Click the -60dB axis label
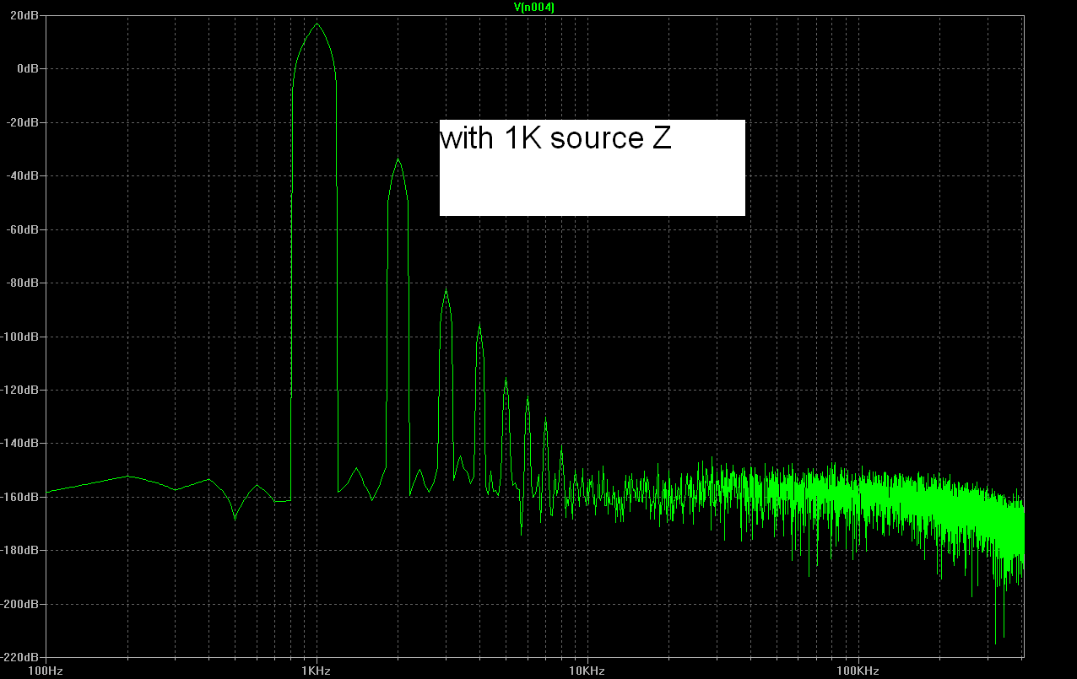The image size is (1077, 679). [22, 229]
